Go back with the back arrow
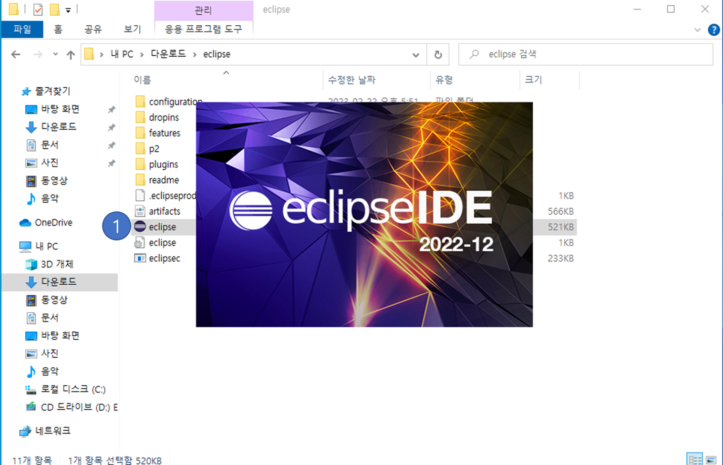723x465 pixels. click(16, 54)
